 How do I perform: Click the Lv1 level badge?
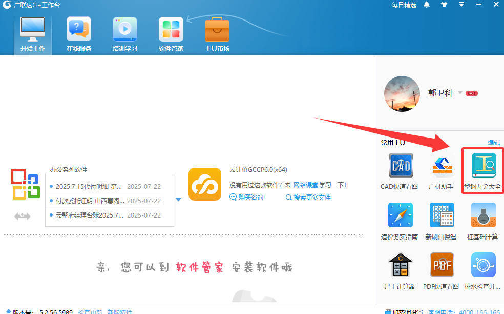[472, 93]
